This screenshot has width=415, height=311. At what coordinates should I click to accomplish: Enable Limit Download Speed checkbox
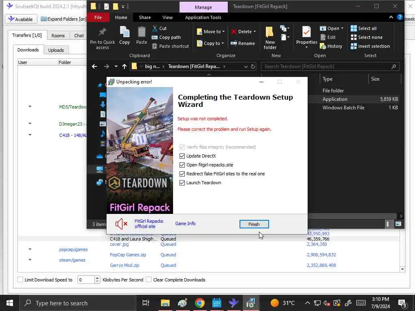point(20,279)
